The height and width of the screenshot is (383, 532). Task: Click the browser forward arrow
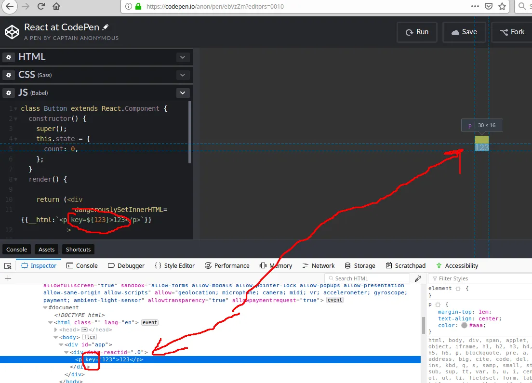pyautogui.click(x=26, y=6)
